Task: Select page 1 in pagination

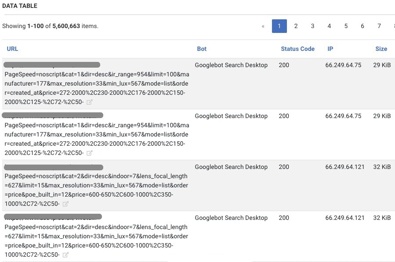Action: click(x=279, y=26)
